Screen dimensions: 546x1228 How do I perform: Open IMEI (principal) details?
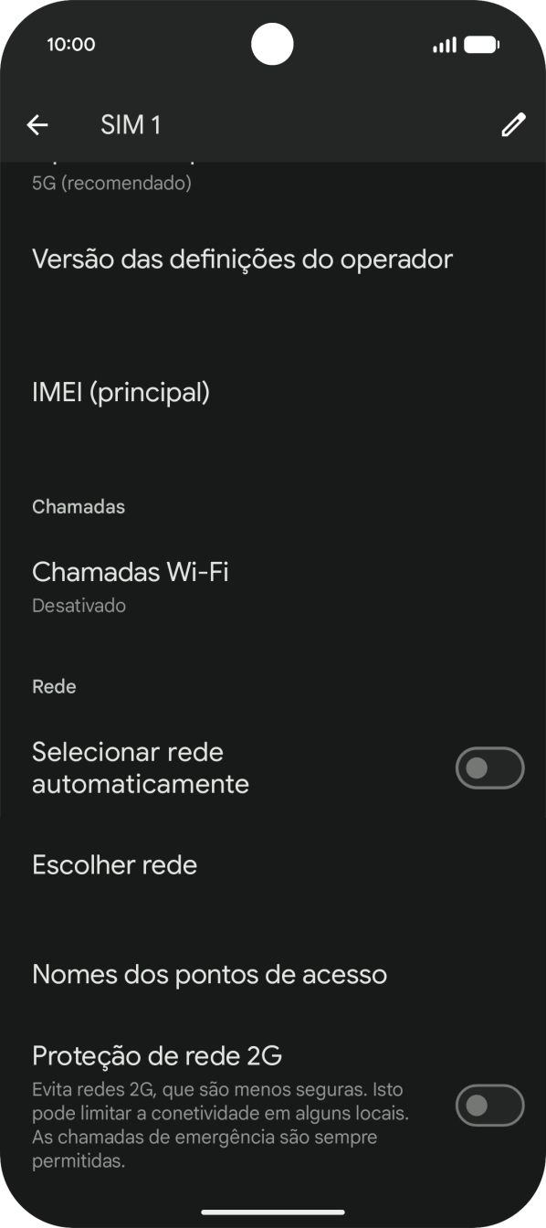click(x=121, y=392)
